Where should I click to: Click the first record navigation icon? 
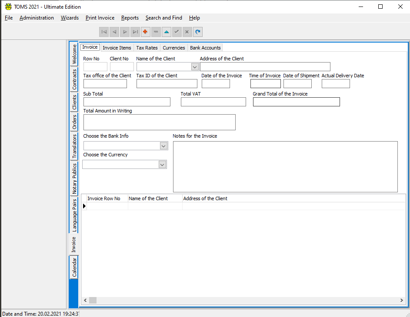point(103,31)
